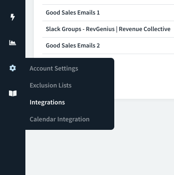The image size is (174, 175).
Task: Choose Exclusion Lists in settings menu
Action: (x=50, y=85)
